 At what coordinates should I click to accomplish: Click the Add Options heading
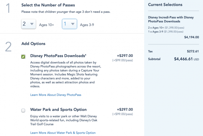[x=33, y=44]
